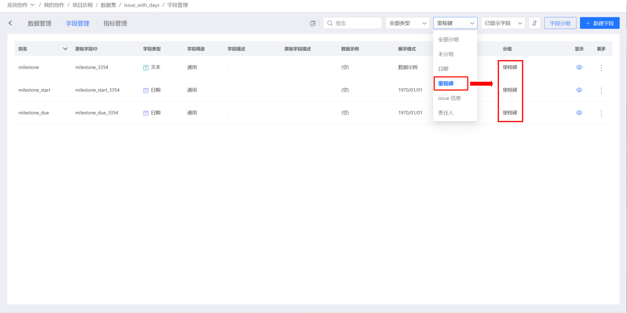Click the back arrow icon
Image resolution: width=627 pixels, height=313 pixels.
10,23
